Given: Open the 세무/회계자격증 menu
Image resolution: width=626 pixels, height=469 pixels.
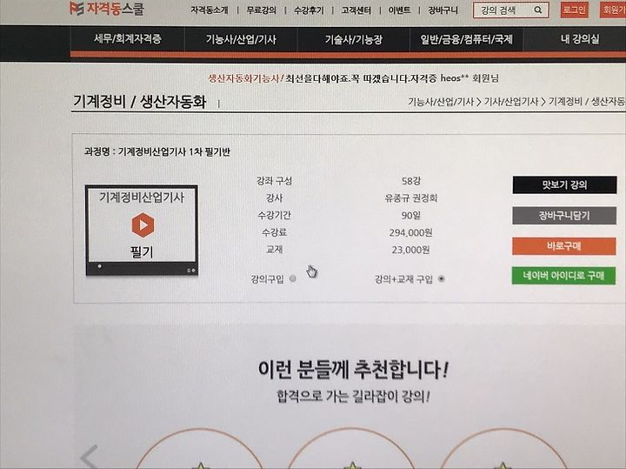Looking at the screenshot, I should pos(128,39).
